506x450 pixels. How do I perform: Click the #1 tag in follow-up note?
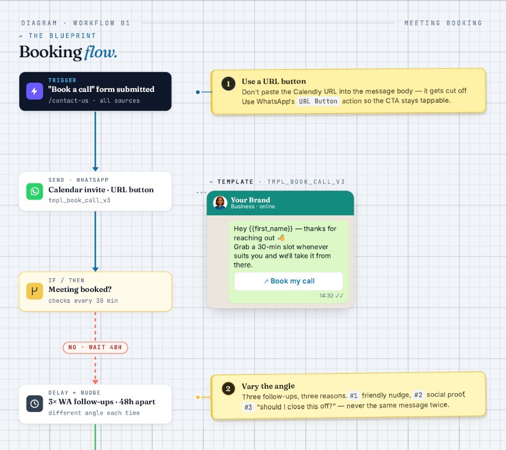point(354,396)
